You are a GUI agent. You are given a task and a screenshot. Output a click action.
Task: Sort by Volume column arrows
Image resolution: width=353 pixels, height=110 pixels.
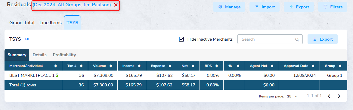click(110, 66)
